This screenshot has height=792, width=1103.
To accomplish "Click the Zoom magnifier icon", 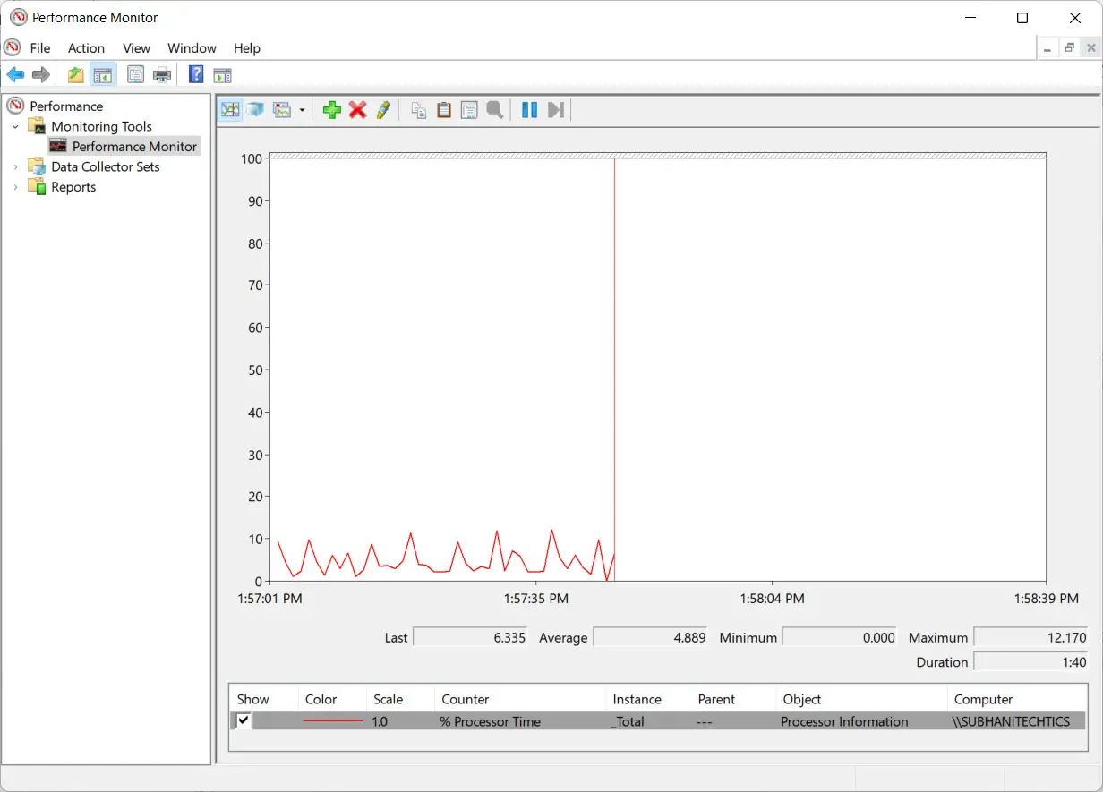I will point(494,110).
